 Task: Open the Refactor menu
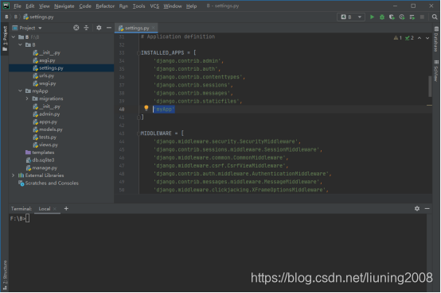tap(105, 6)
